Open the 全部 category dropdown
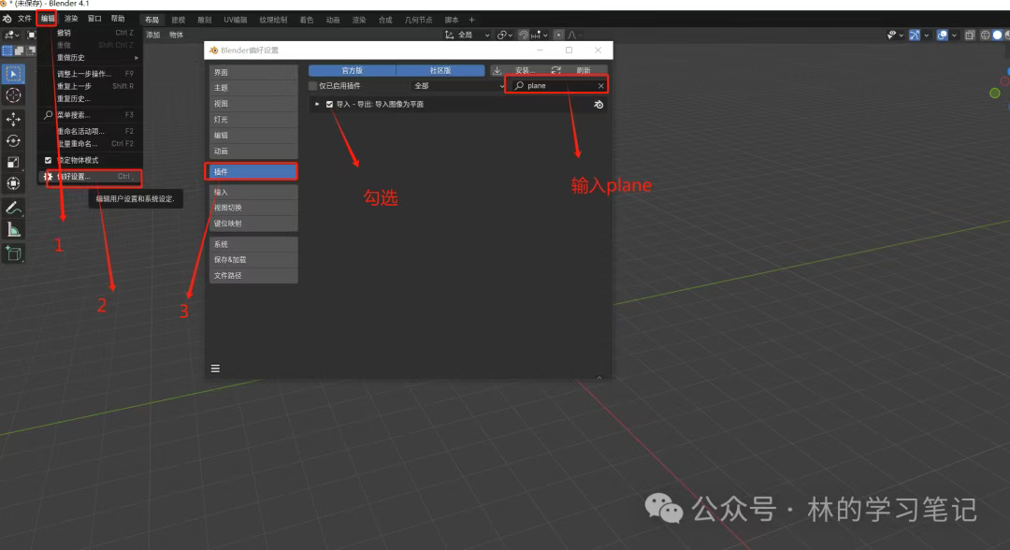Screen dimensions: 1010x550 click(x=457, y=86)
